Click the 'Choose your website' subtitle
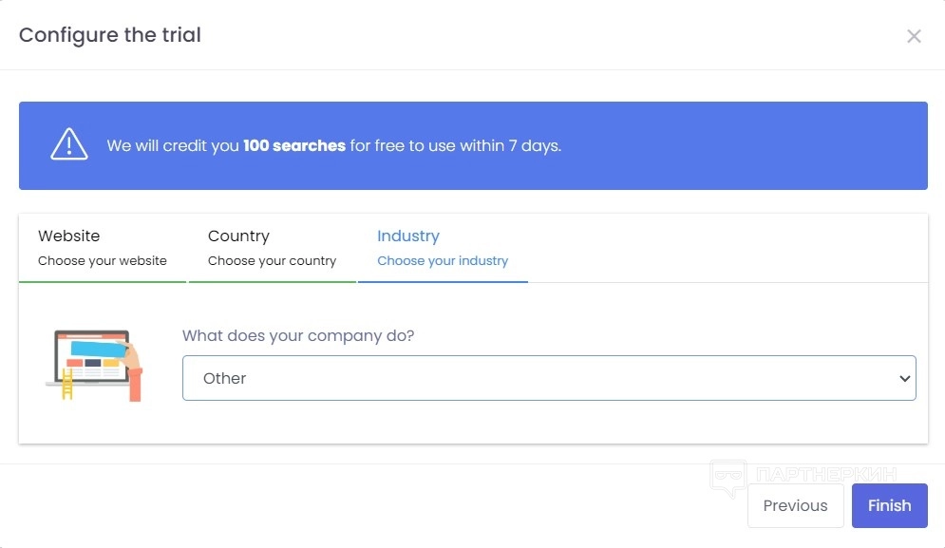This screenshot has width=945, height=548. 103,260
